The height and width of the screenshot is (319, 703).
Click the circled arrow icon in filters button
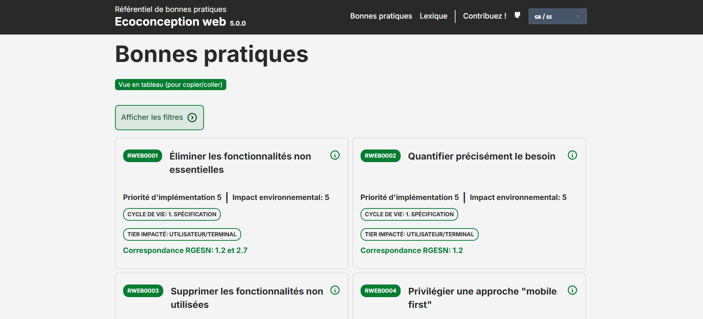(x=192, y=118)
